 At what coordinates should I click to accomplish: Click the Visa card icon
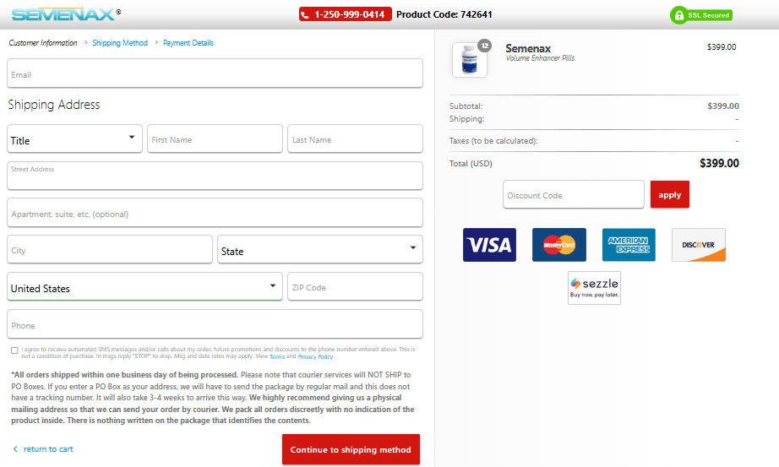[x=489, y=245]
